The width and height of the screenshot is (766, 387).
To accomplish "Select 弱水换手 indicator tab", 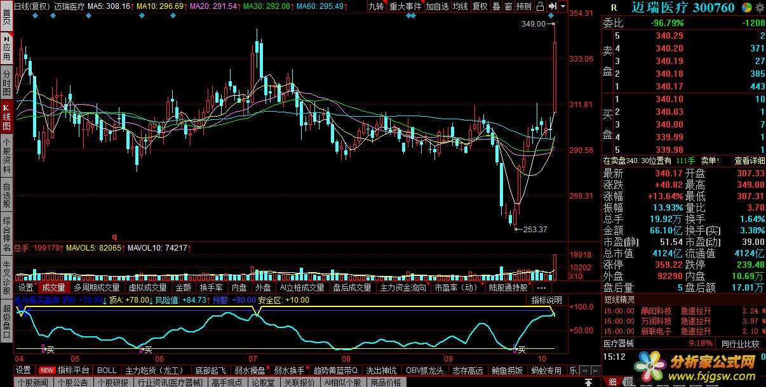I will click(290, 370).
